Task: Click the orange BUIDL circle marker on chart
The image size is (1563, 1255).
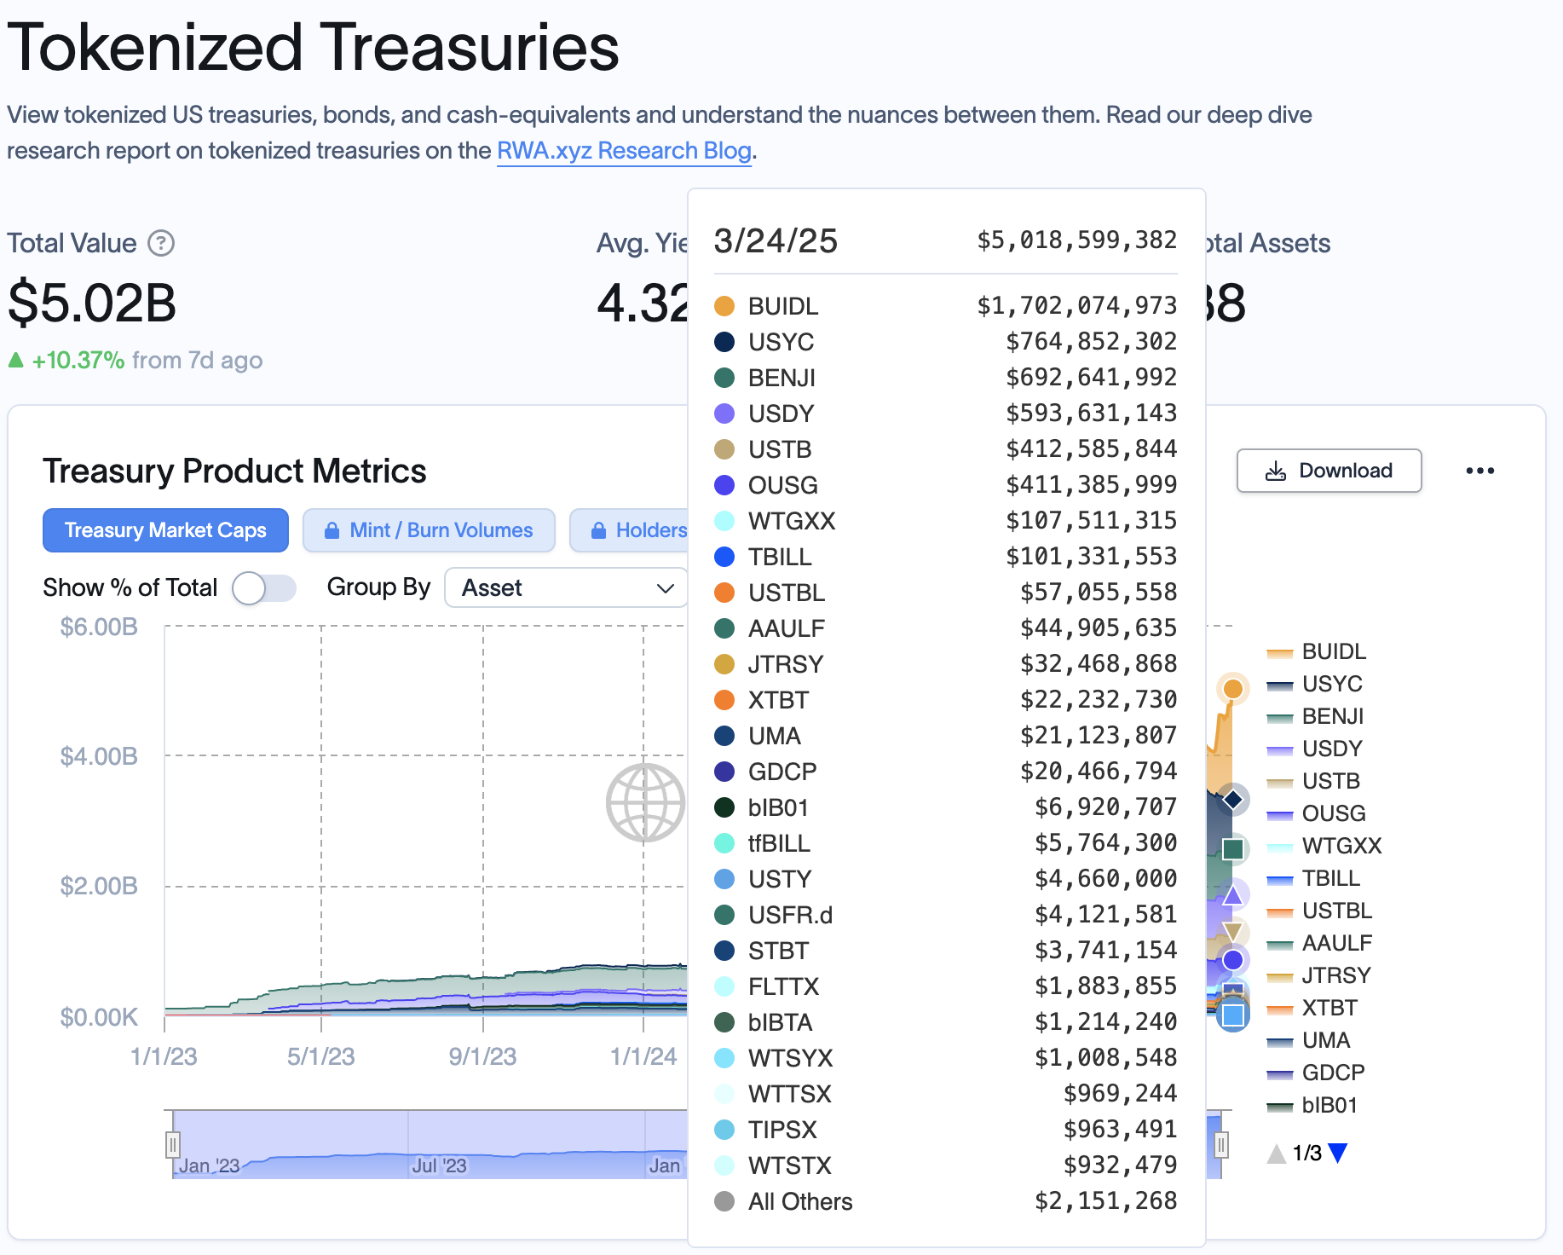Action: point(1232,688)
